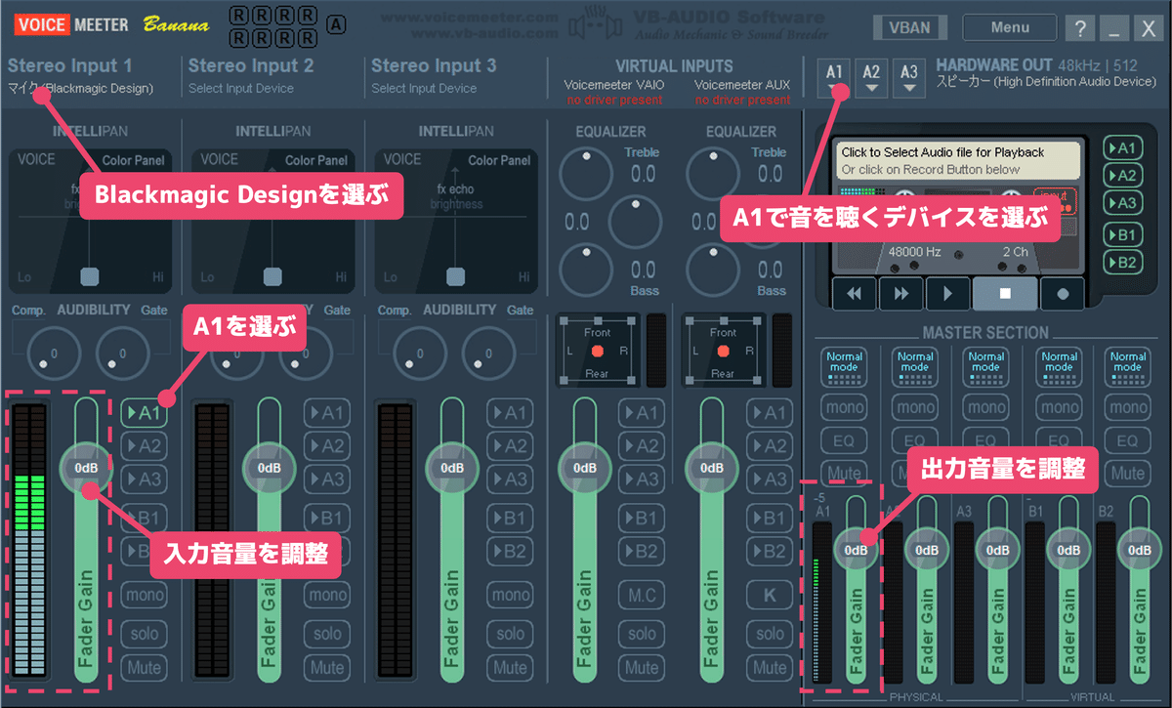1172x708 pixels.
Task: Click the first R recording icon at the top
Action: pos(238,13)
